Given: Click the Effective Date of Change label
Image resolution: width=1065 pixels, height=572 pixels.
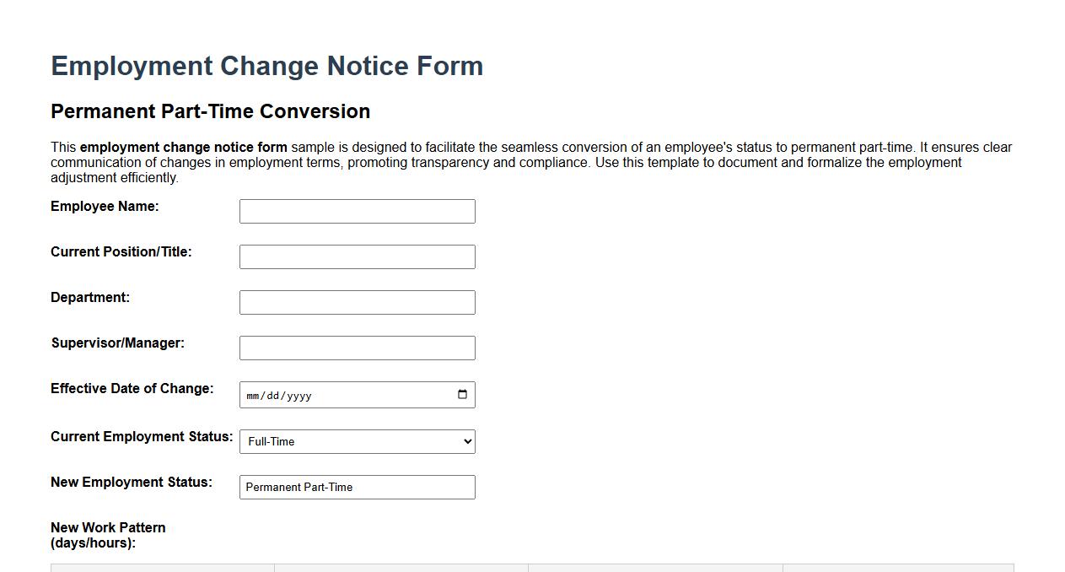Looking at the screenshot, I should point(132,388).
